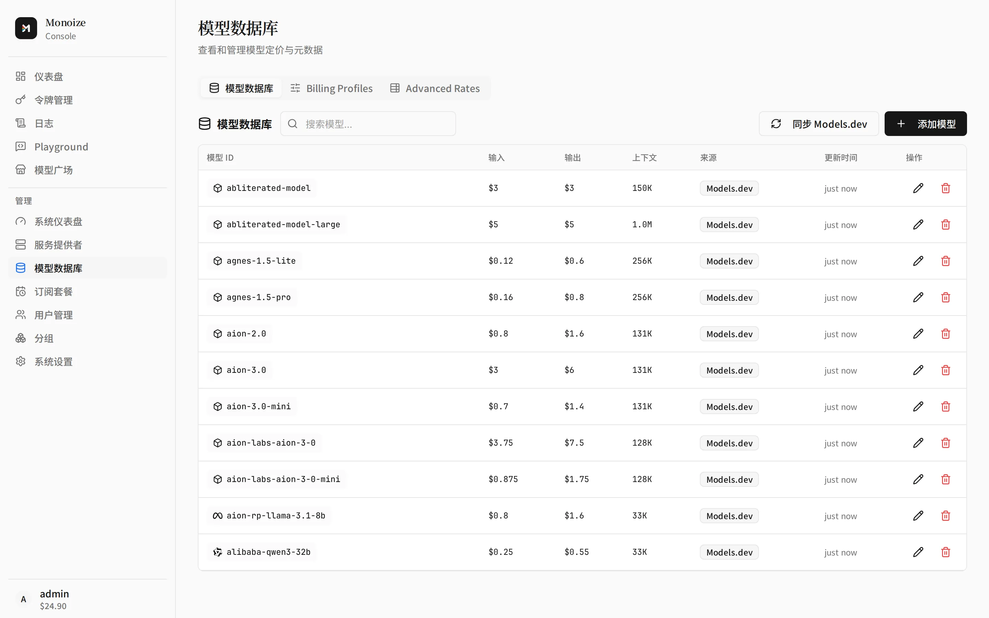Edit the agnes-1.5-lite model entry
This screenshot has height=618, width=989.
(x=918, y=261)
